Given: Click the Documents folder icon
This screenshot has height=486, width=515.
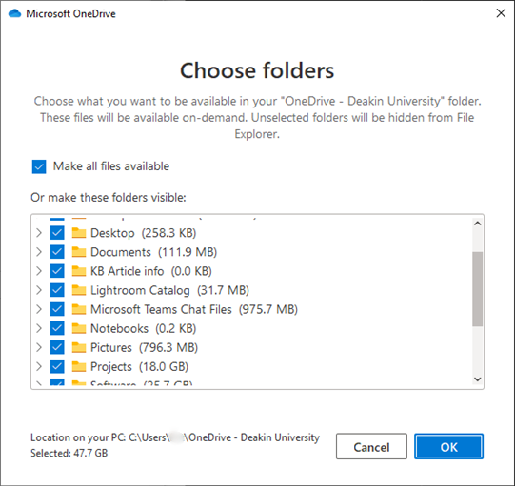Looking at the screenshot, I should point(79,252).
